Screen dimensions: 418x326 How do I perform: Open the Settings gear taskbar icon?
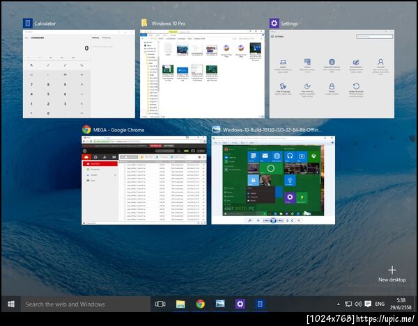pyautogui.click(x=240, y=304)
